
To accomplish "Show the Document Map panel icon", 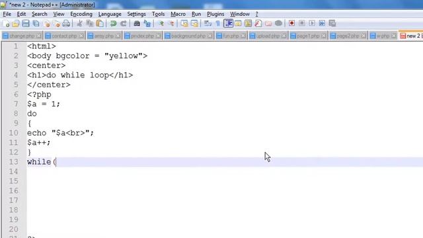I will point(248,24).
